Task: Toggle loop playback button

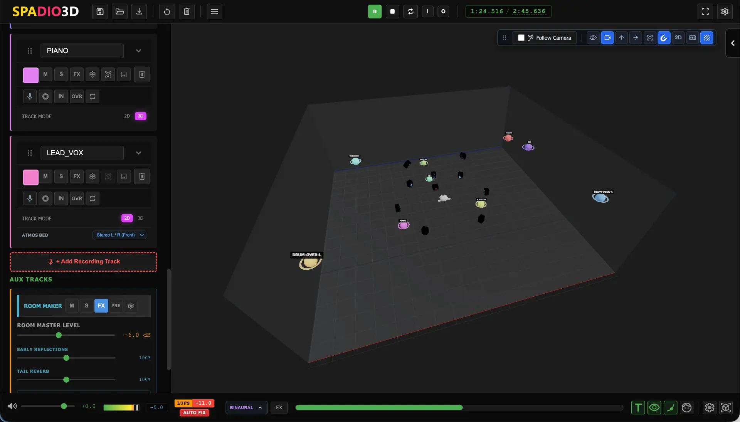Action: point(410,12)
